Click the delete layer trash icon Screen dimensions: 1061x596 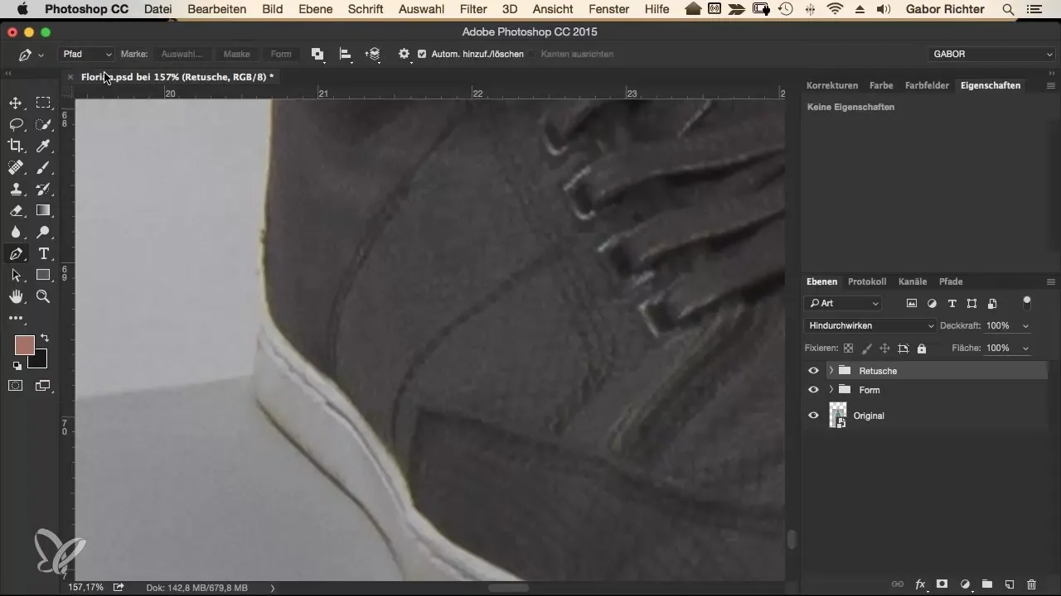1031,584
